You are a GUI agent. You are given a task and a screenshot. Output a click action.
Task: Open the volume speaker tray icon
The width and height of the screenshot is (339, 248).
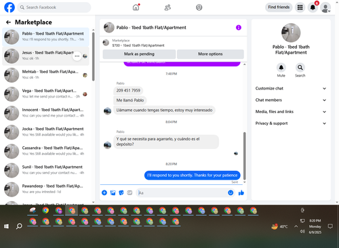point(302,232)
